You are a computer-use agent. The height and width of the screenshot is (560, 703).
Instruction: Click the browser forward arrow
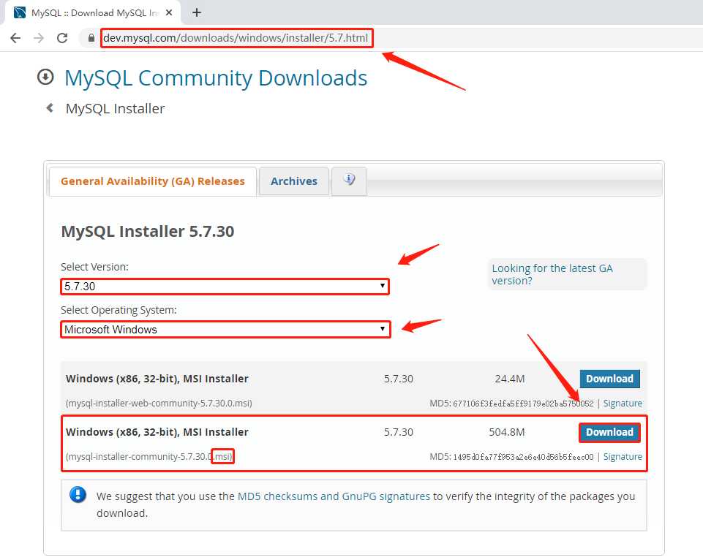click(39, 38)
